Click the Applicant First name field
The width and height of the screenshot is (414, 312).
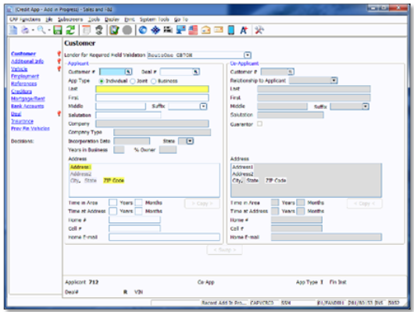pyautogui.click(x=152, y=98)
